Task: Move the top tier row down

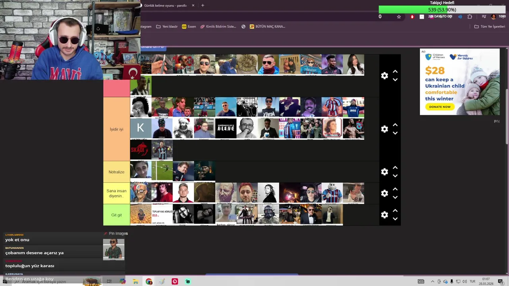Action: (395, 80)
